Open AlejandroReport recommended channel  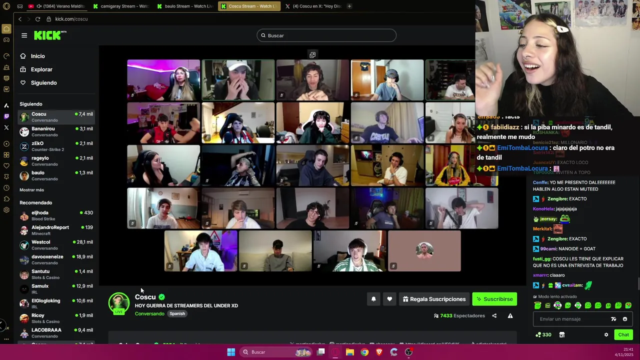[56, 230]
